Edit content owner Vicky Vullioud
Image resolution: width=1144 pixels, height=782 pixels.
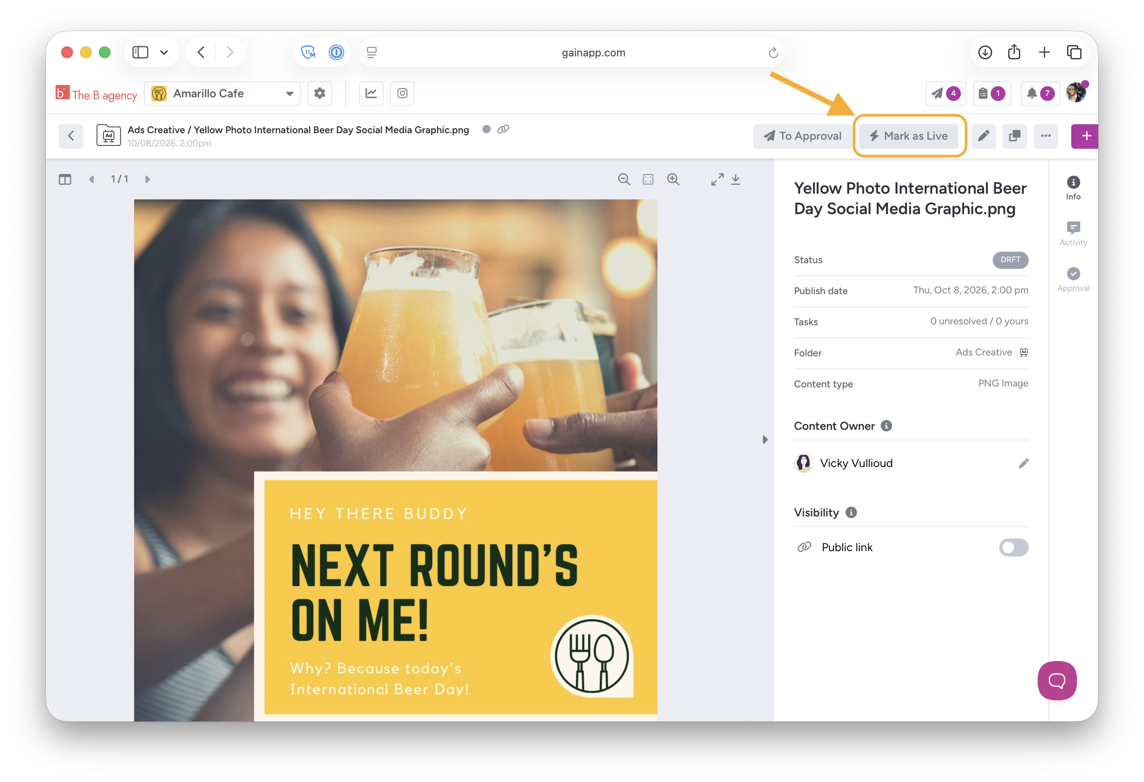(x=1023, y=463)
